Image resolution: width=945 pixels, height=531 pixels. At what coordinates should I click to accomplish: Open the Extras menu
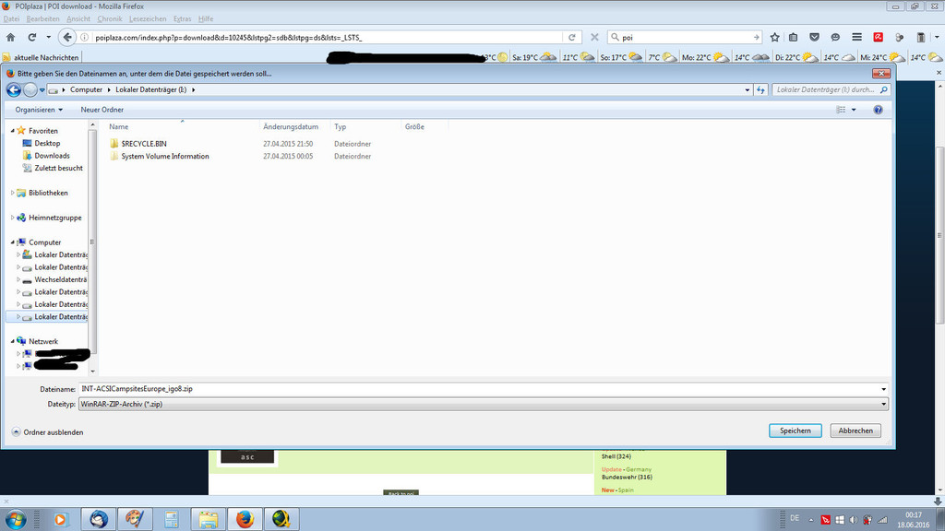point(182,18)
